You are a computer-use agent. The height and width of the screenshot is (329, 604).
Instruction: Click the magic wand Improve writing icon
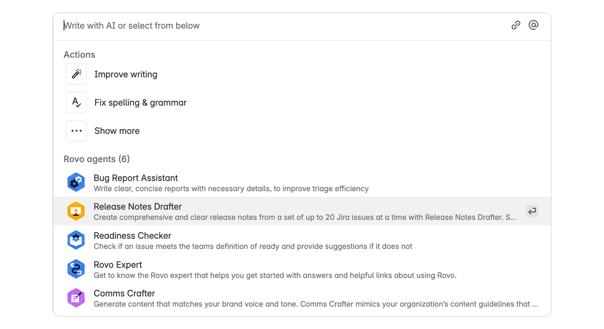(x=77, y=74)
